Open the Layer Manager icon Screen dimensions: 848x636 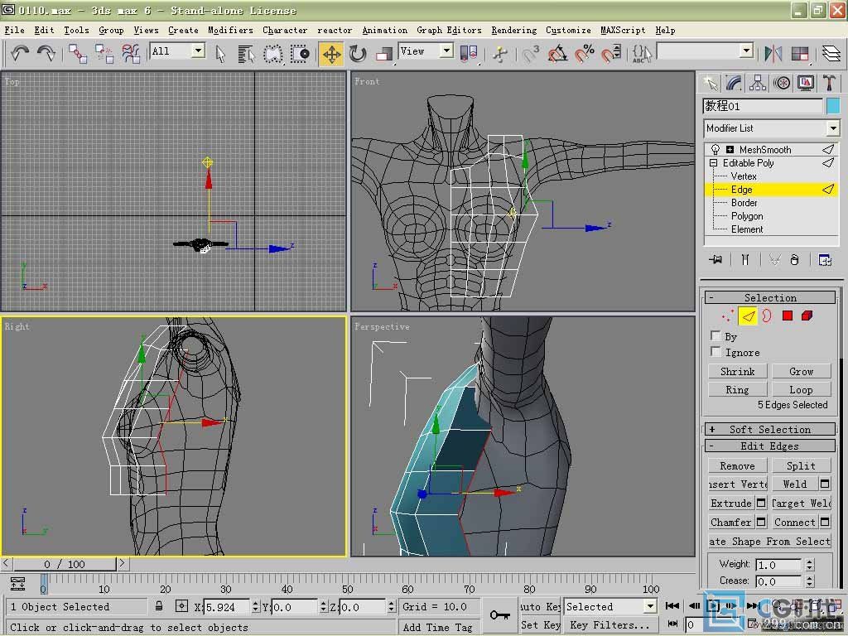point(831,53)
